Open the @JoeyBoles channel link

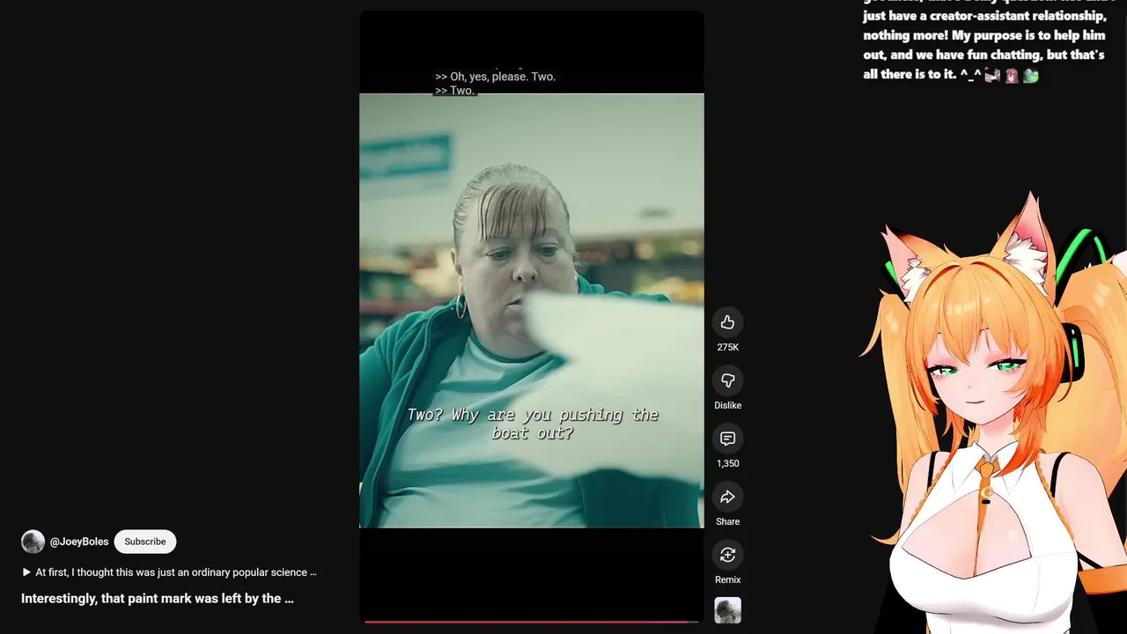pos(79,542)
